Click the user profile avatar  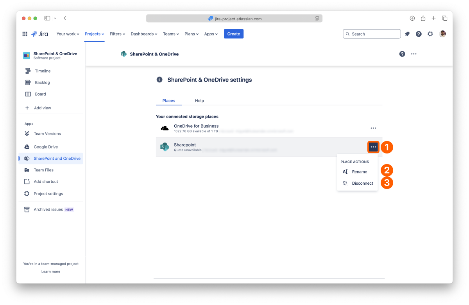[442, 34]
